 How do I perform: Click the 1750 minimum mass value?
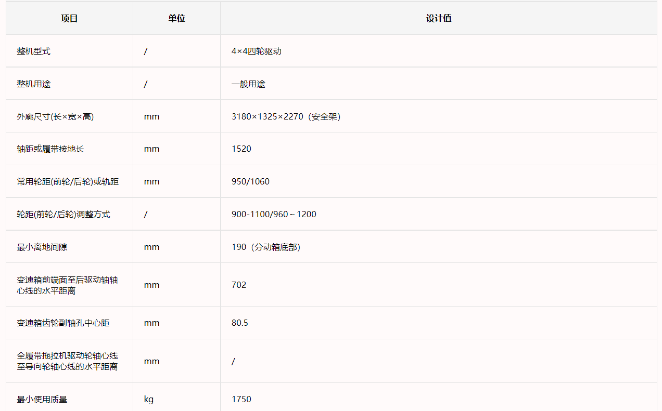pos(241,400)
